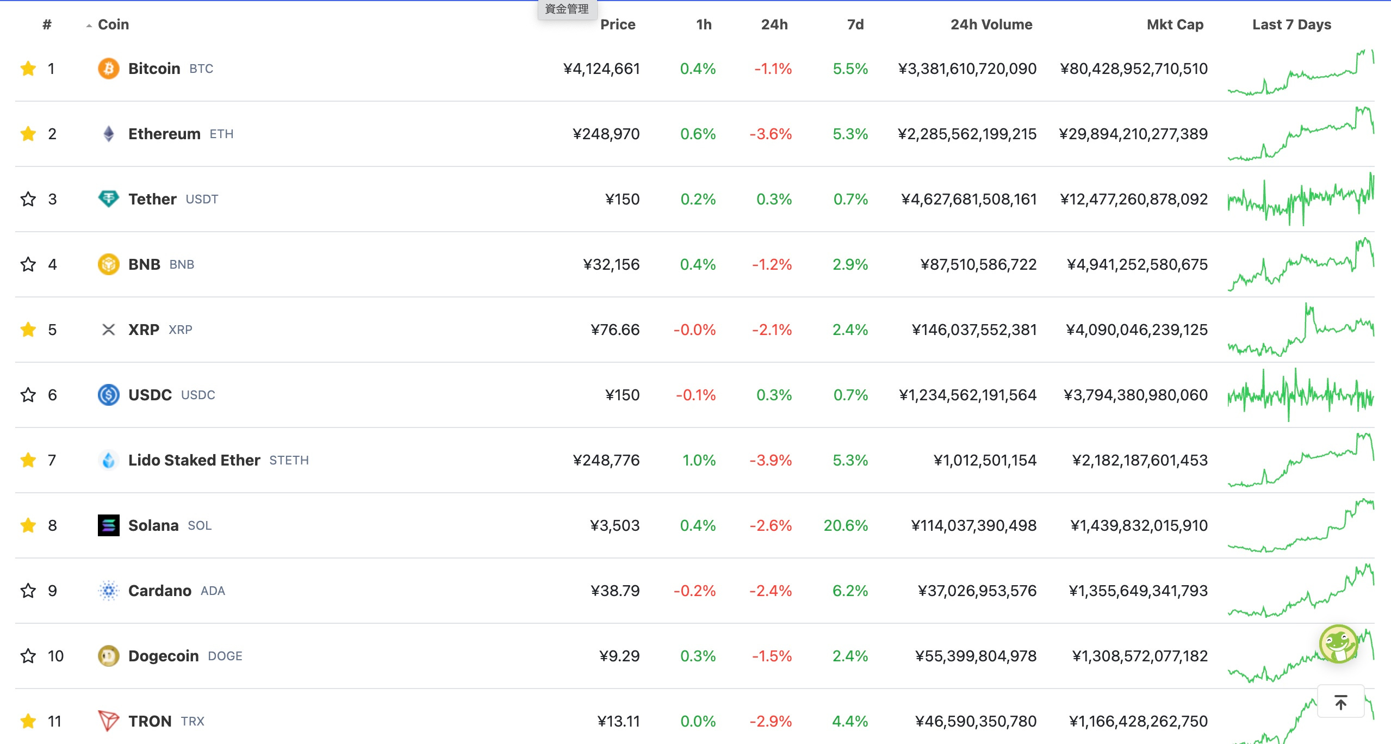Star Cardano as favorite

(x=28, y=591)
